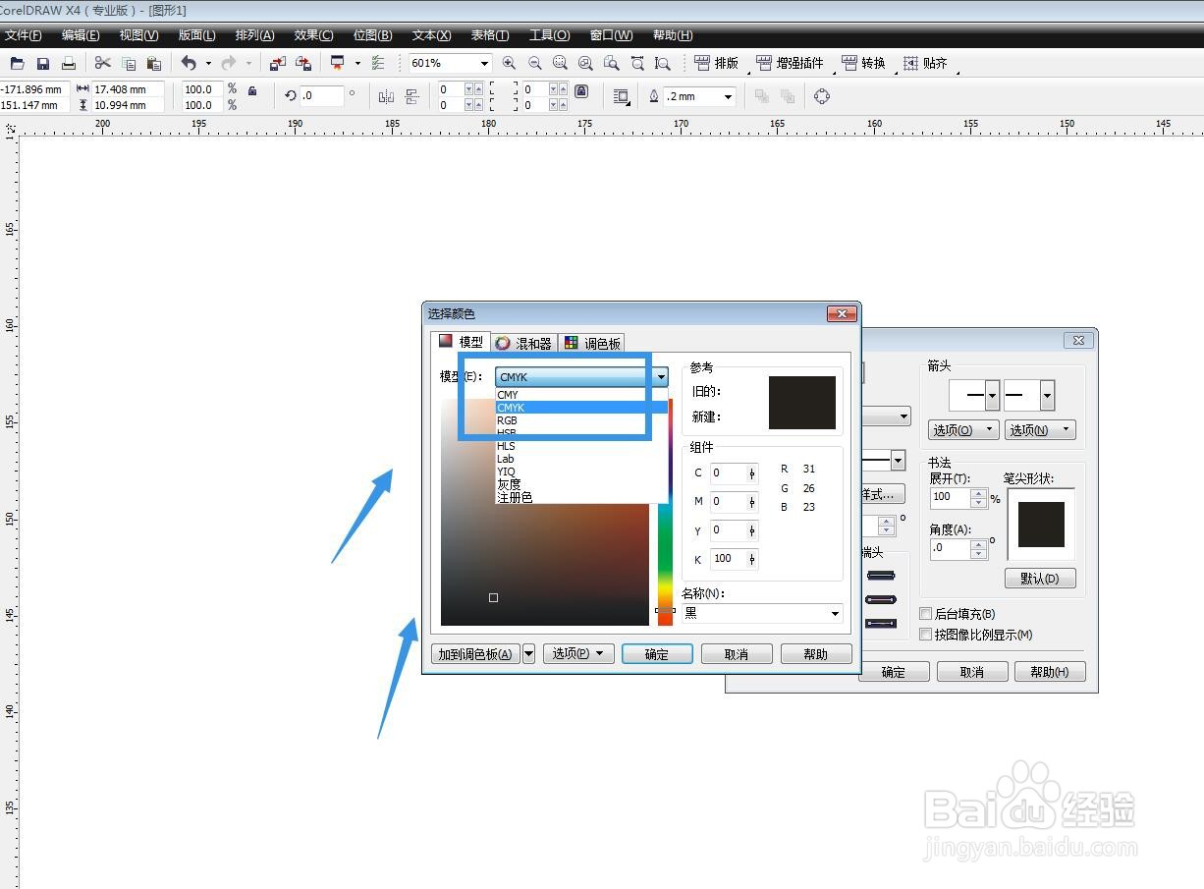Switch to the 混和器 tab
The image size is (1204, 889).
point(523,343)
